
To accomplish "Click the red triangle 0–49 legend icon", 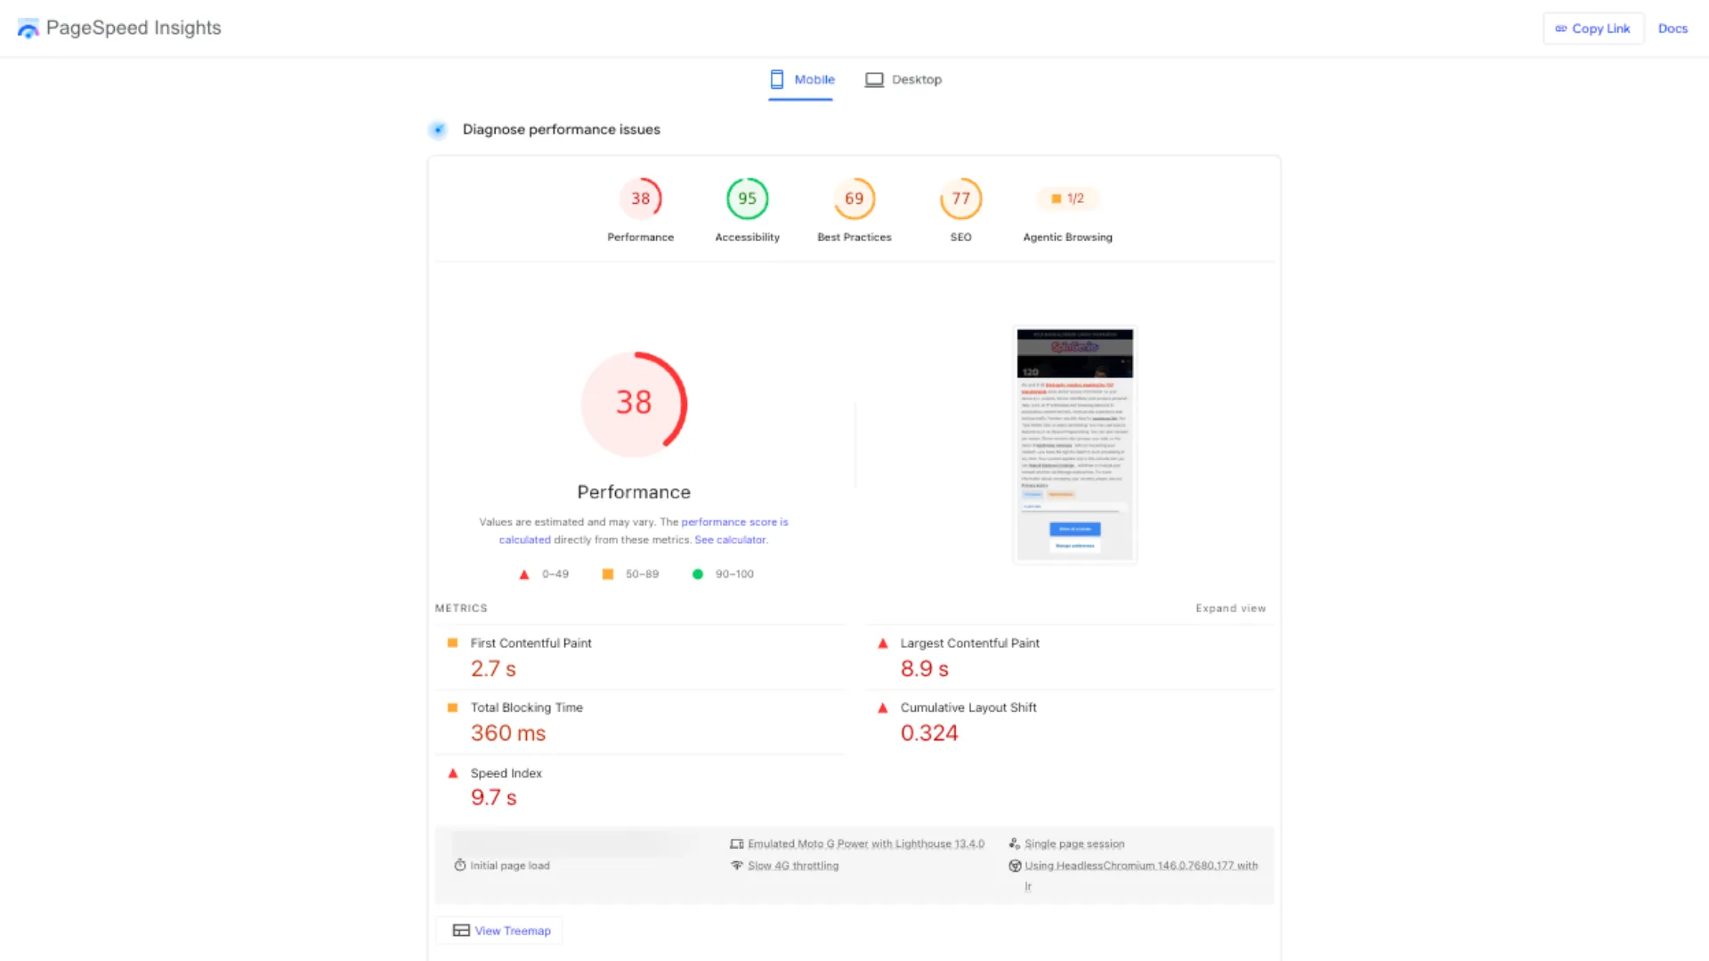I will 524,575.
